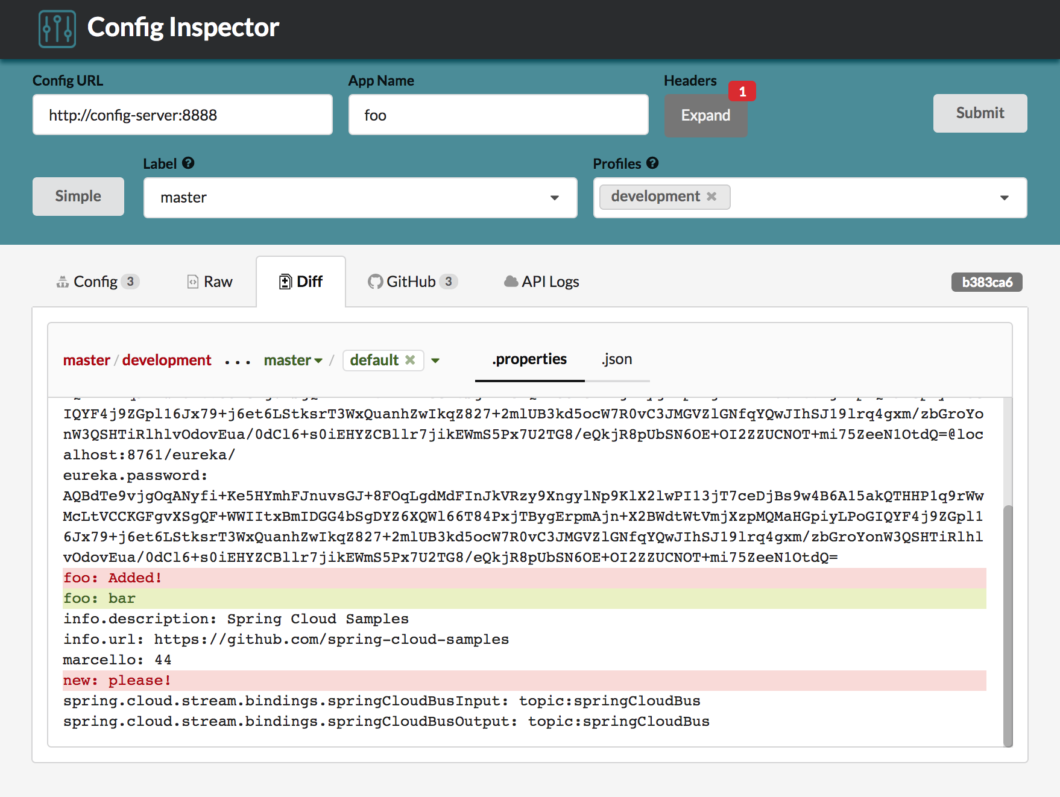Open the diff profile dropdown arrow

pyautogui.click(x=435, y=361)
